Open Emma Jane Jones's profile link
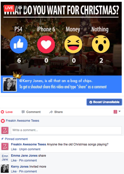The image size is (124, 174). click(24, 156)
